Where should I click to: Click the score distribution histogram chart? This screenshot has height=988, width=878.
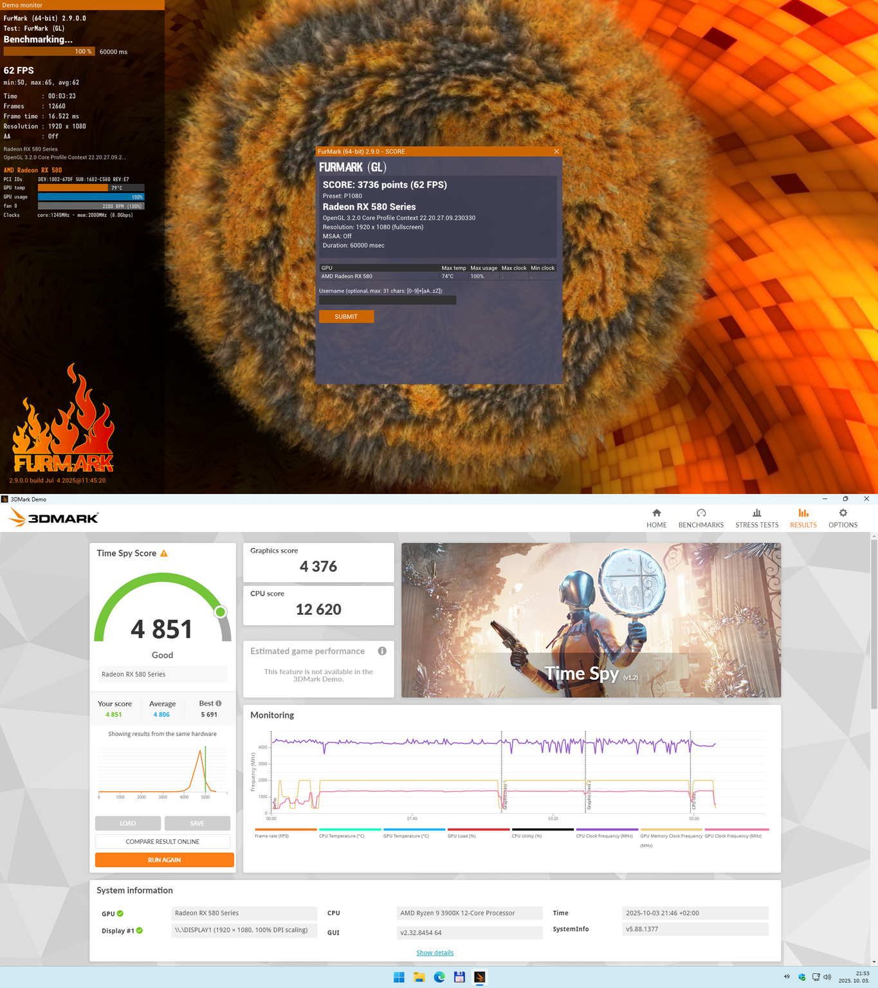pyautogui.click(x=163, y=771)
